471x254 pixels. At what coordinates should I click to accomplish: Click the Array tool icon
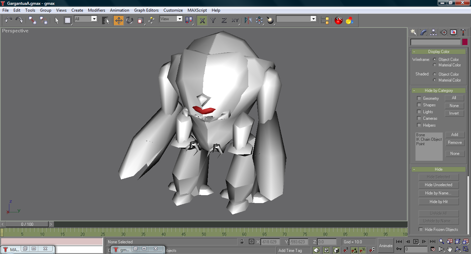(259, 20)
